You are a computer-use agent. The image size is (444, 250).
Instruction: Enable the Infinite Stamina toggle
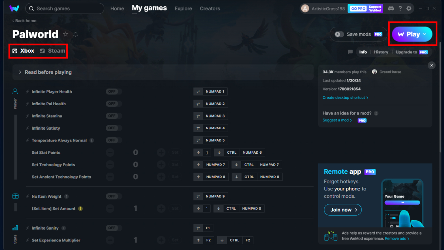(x=114, y=116)
